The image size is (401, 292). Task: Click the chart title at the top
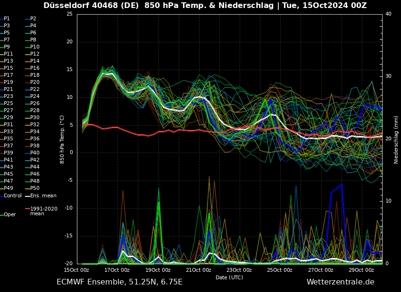(205, 6)
